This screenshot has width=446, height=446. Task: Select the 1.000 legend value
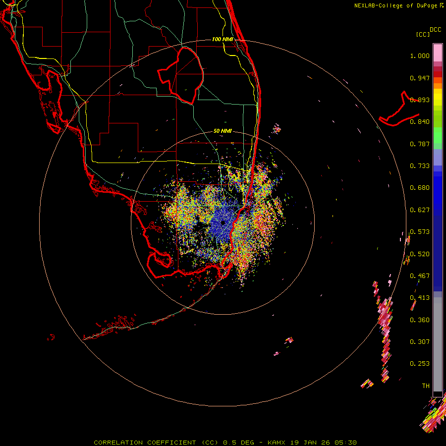coord(420,56)
